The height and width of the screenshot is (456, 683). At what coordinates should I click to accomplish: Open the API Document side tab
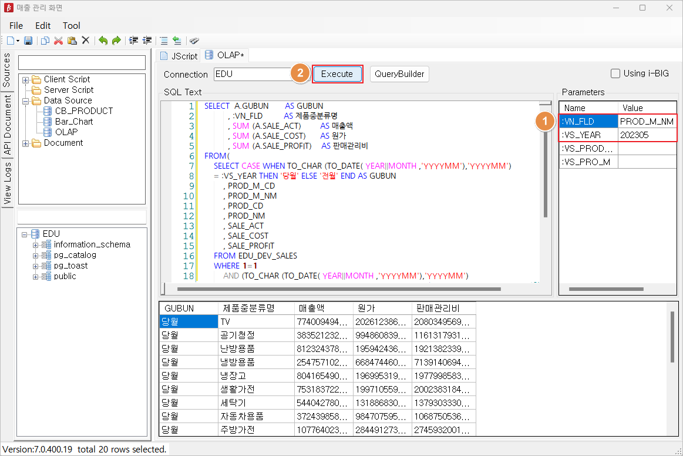pyautogui.click(x=6, y=125)
